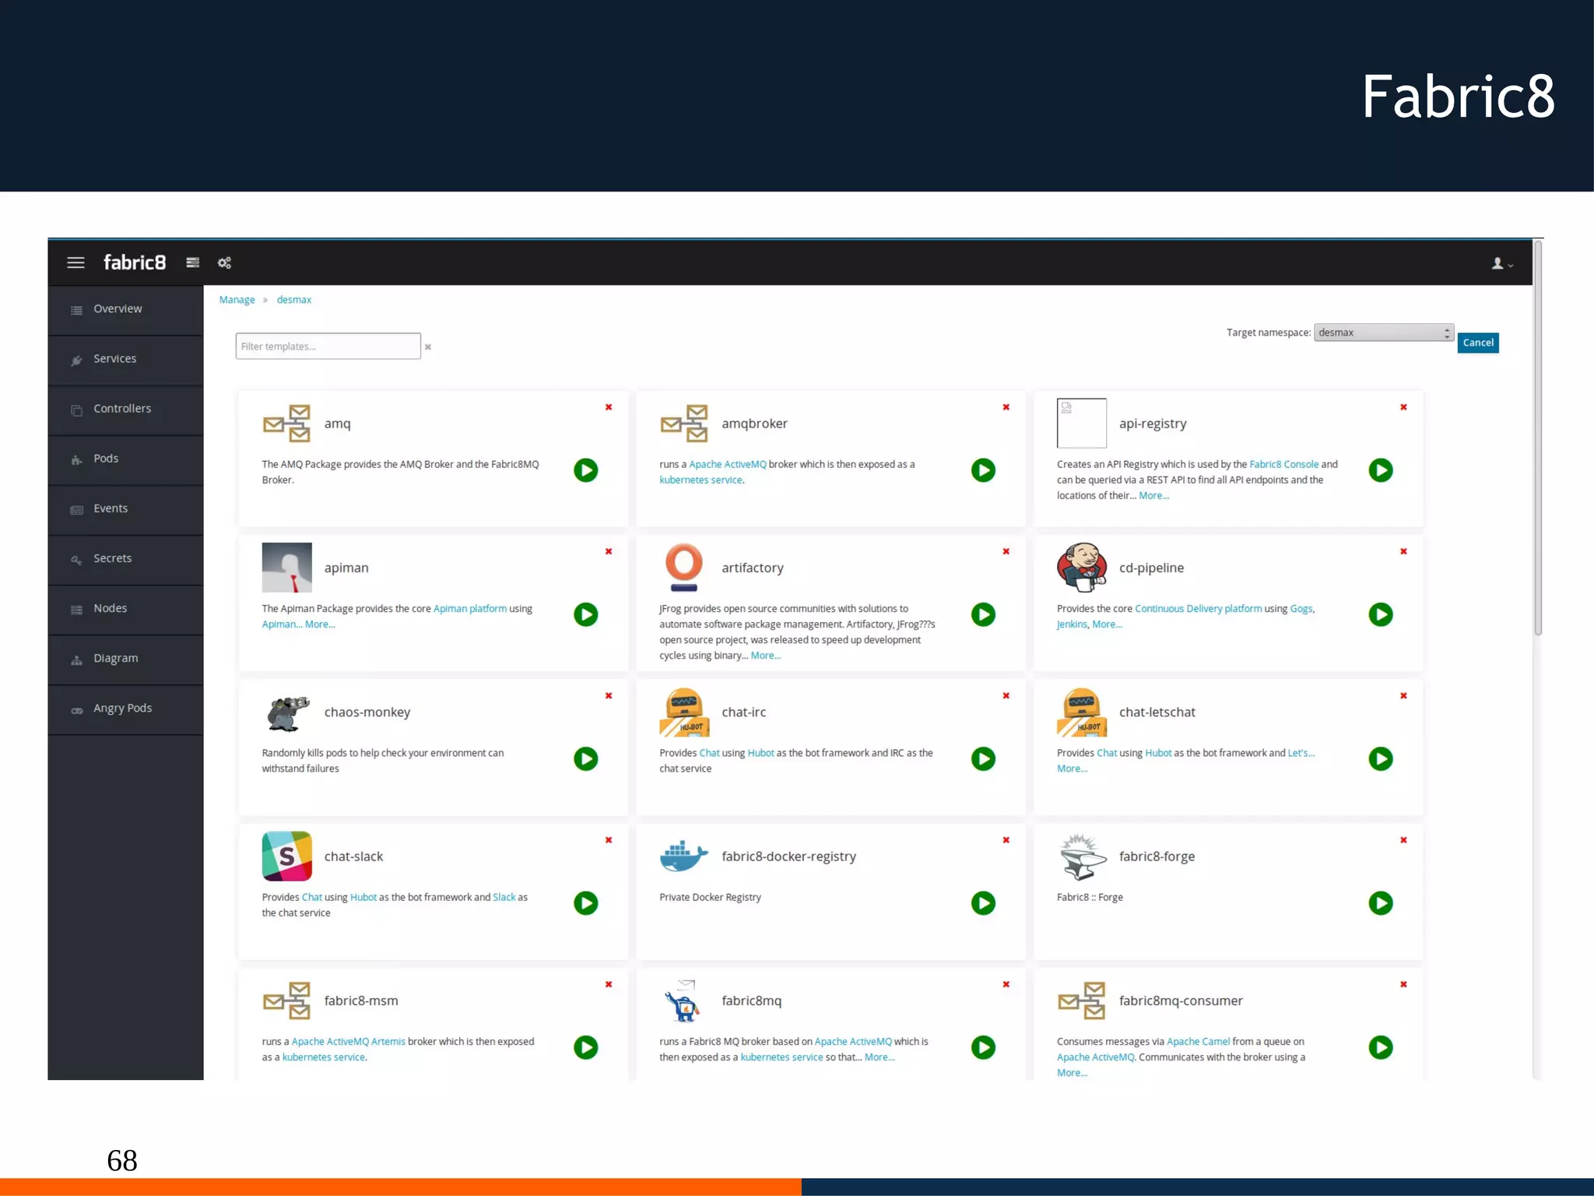Open the Target namespace dropdown
Viewport: 1594px width, 1196px height.
click(1383, 332)
